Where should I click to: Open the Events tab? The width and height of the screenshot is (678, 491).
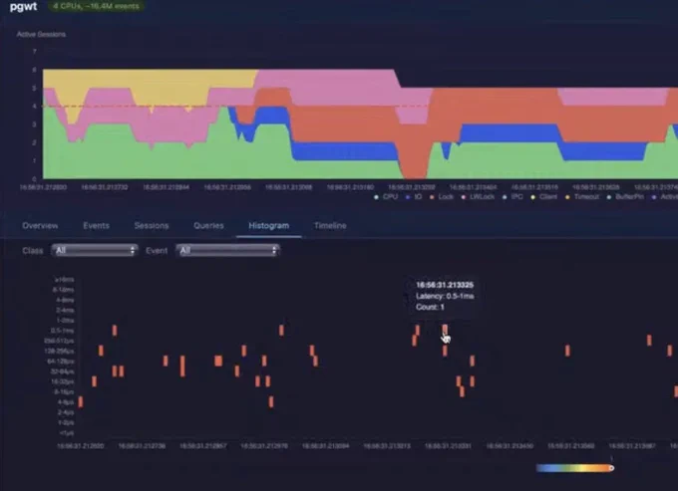(x=96, y=226)
